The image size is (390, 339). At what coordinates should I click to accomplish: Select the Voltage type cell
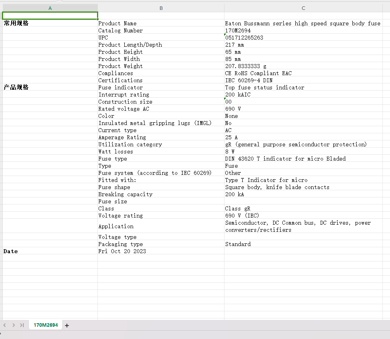tap(161, 237)
